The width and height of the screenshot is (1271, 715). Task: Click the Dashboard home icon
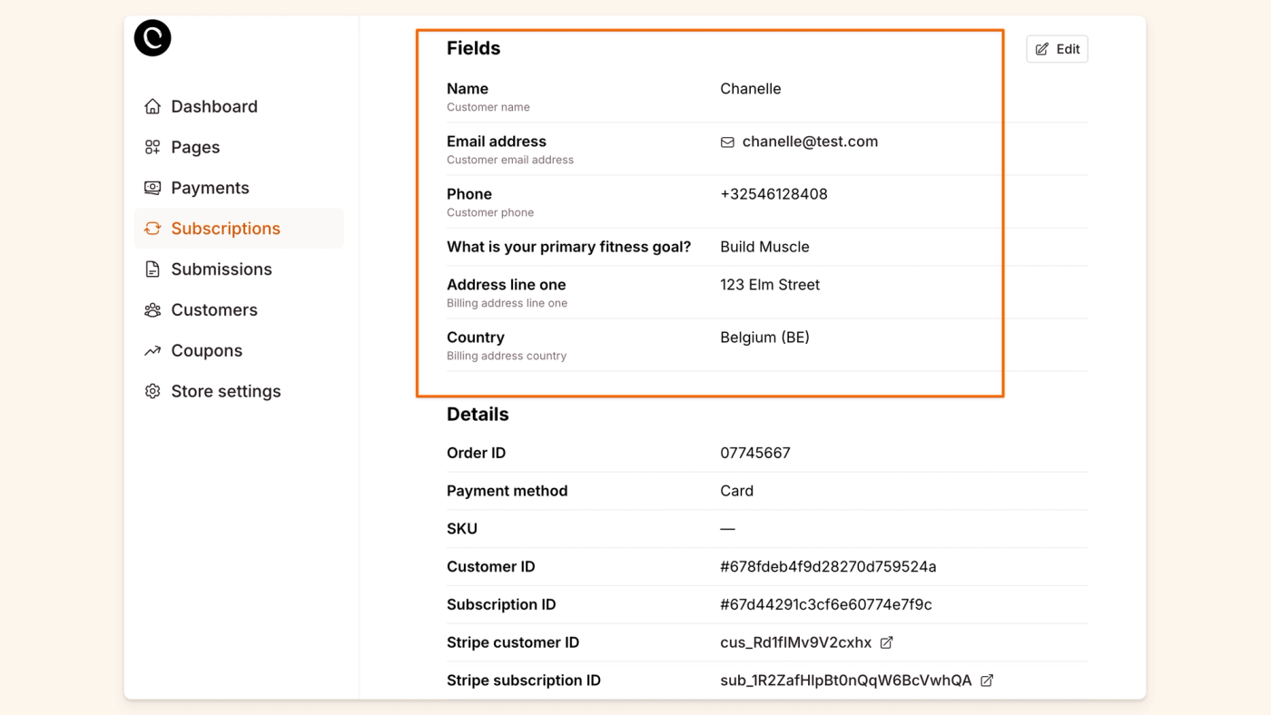[x=153, y=106]
